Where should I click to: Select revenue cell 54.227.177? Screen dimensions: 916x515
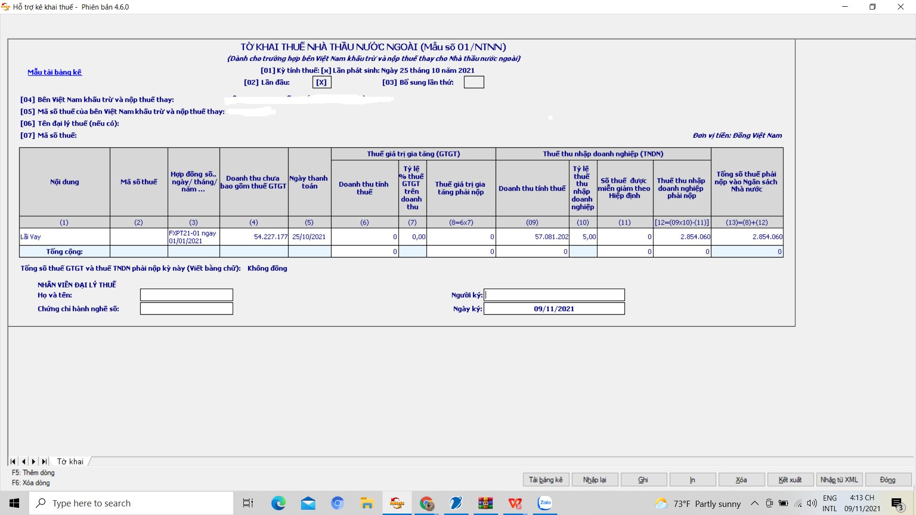coord(254,237)
